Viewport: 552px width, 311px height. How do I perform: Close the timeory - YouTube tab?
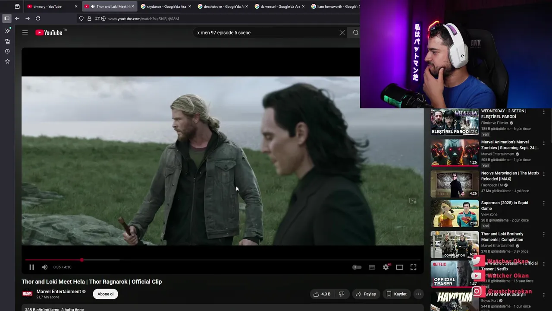pyautogui.click(x=76, y=6)
